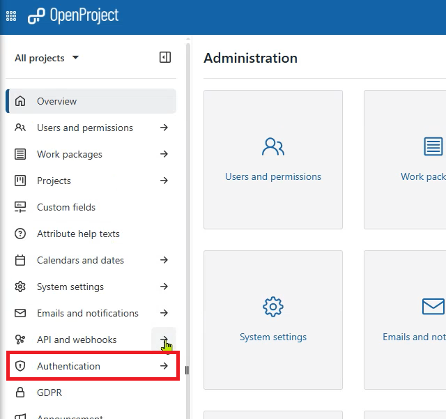Click the home icon beside Overview
Image resolution: width=446 pixels, height=419 pixels.
pyautogui.click(x=20, y=101)
